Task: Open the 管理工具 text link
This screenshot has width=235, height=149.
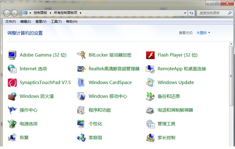Action: [x=167, y=124]
